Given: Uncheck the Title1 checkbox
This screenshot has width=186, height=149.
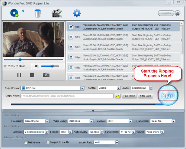Looking at the screenshot, I should pyautogui.click(x=71, y=26).
